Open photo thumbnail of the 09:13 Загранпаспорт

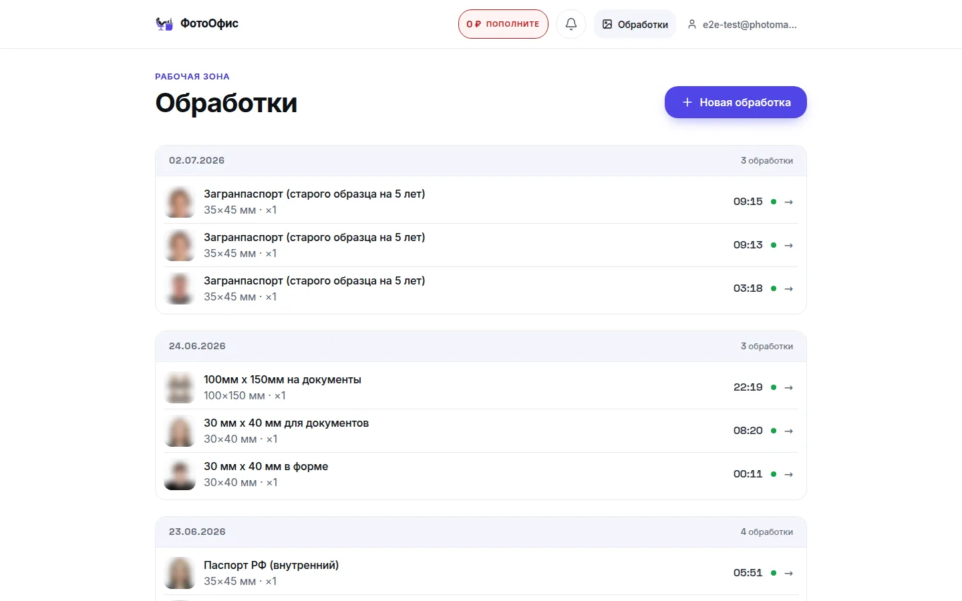[180, 245]
